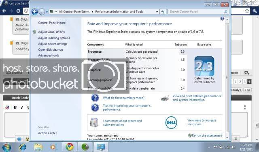This screenshot has height=152, width=259.
Task: Click the software box icon
Action: tap(94, 122)
